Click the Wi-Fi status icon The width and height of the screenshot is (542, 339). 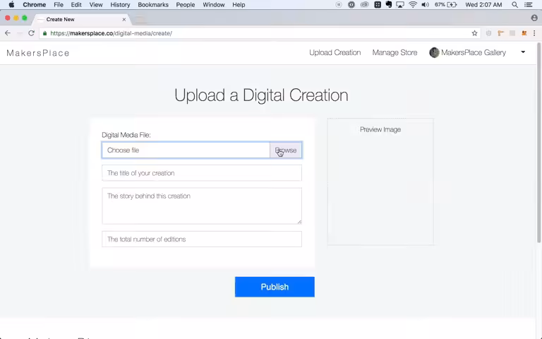point(412,5)
